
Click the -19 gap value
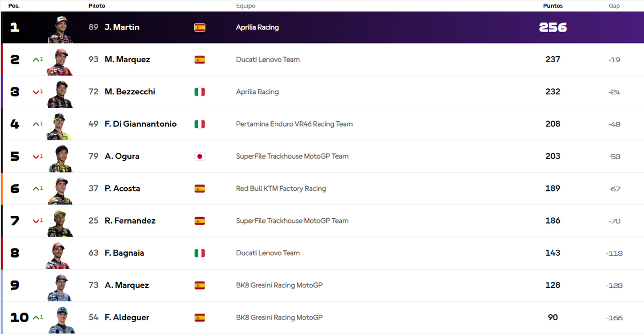[x=614, y=60]
